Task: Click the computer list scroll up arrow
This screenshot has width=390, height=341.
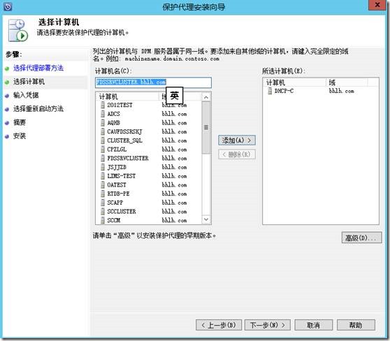Action: point(206,98)
